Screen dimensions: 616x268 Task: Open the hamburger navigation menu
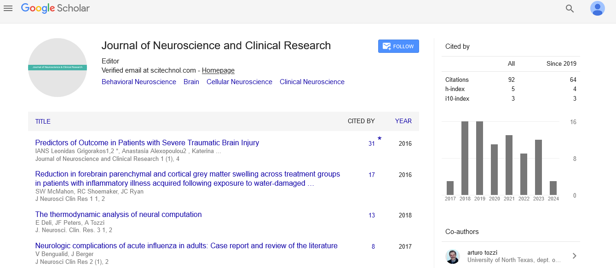click(x=8, y=8)
